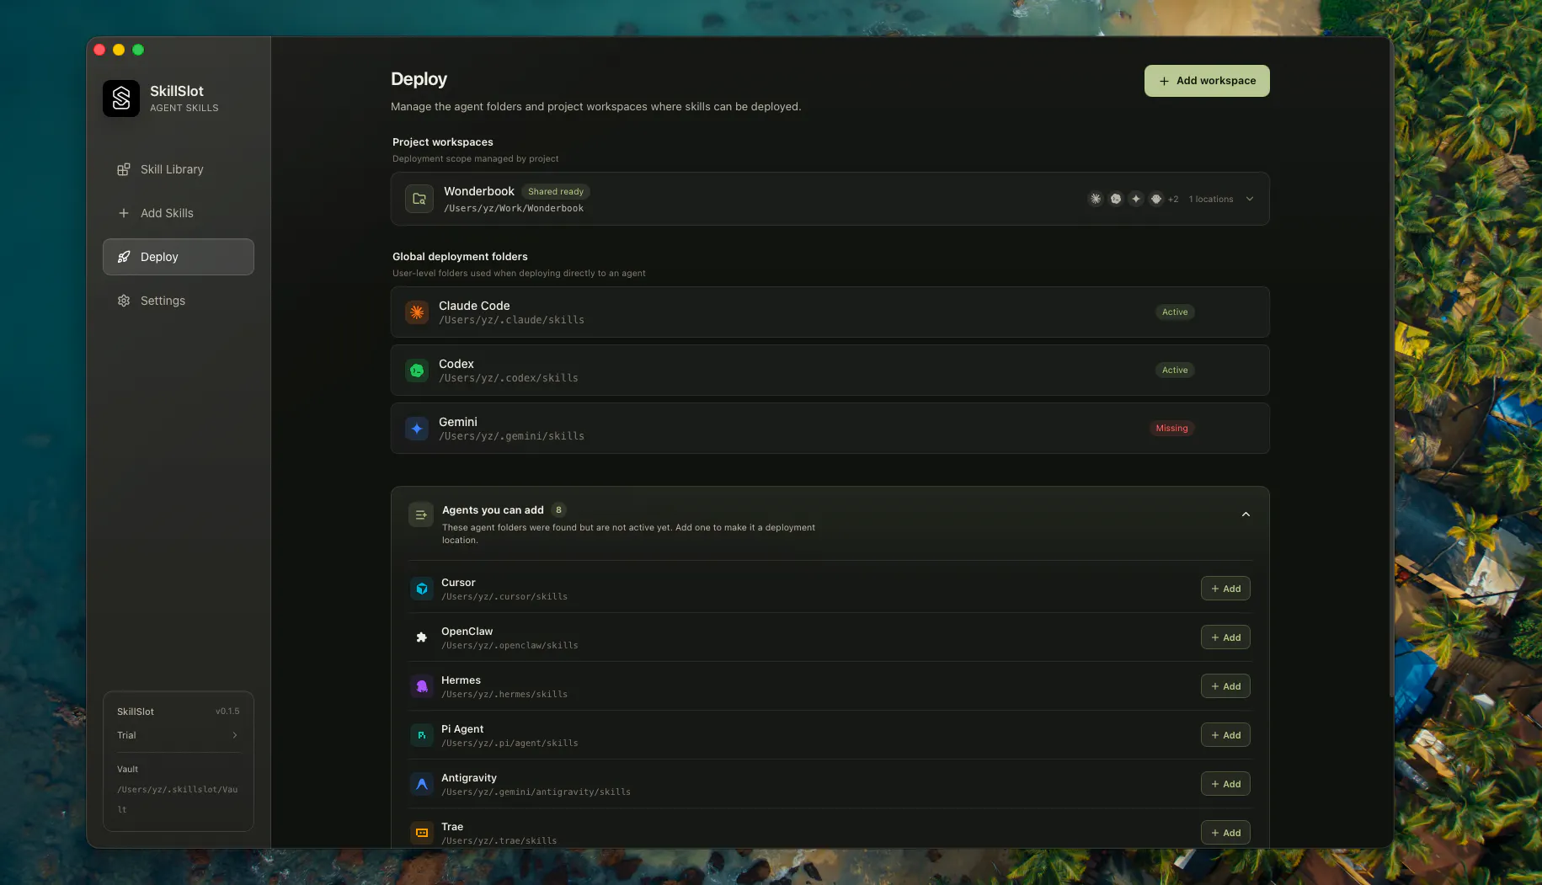Click the Add workspace button

click(x=1207, y=81)
